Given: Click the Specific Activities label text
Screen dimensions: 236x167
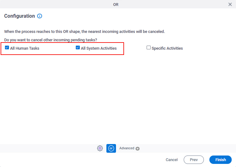Looking at the screenshot, I should [167, 48].
